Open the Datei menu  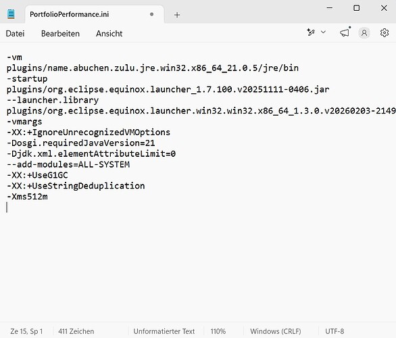(x=15, y=34)
